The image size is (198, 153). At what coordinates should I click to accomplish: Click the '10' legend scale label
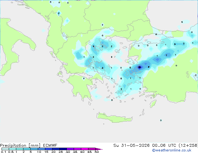coord(39,152)
